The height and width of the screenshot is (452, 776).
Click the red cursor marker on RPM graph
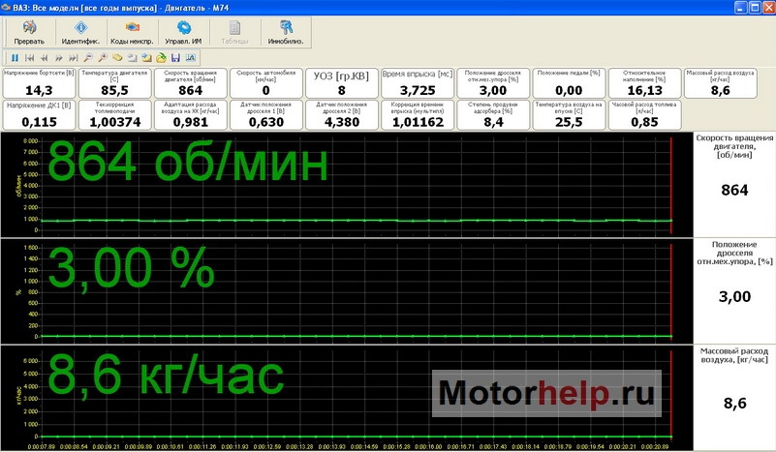[671, 186]
